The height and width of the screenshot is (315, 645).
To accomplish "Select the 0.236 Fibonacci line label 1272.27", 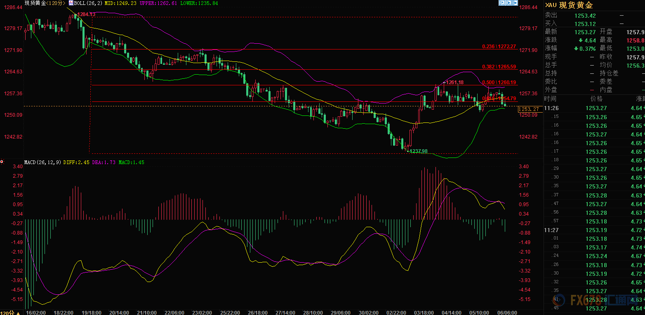I will pyautogui.click(x=499, y=47).
